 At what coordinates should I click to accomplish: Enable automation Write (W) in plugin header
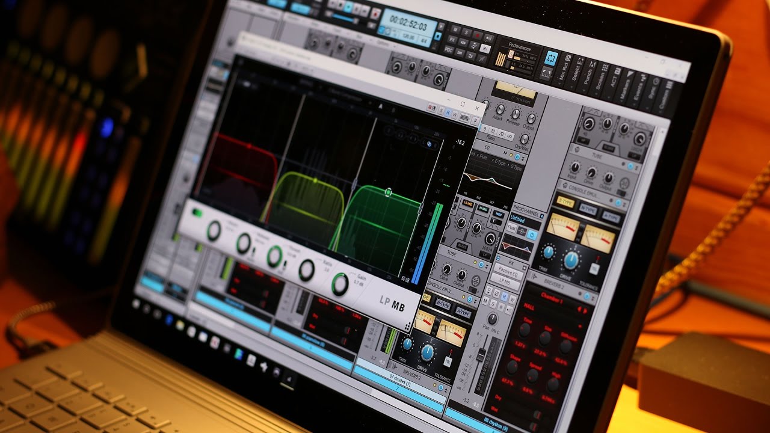(x=455, y=115)
